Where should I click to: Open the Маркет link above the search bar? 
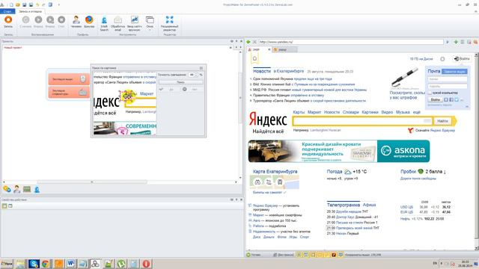click(x=314, y=112)
